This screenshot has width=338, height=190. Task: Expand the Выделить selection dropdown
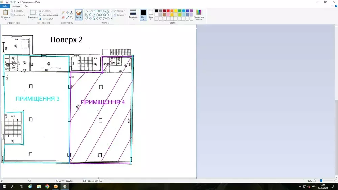coord(33,19)
